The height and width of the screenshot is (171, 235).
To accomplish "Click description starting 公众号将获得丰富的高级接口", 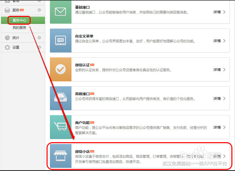I will point(135,99).
